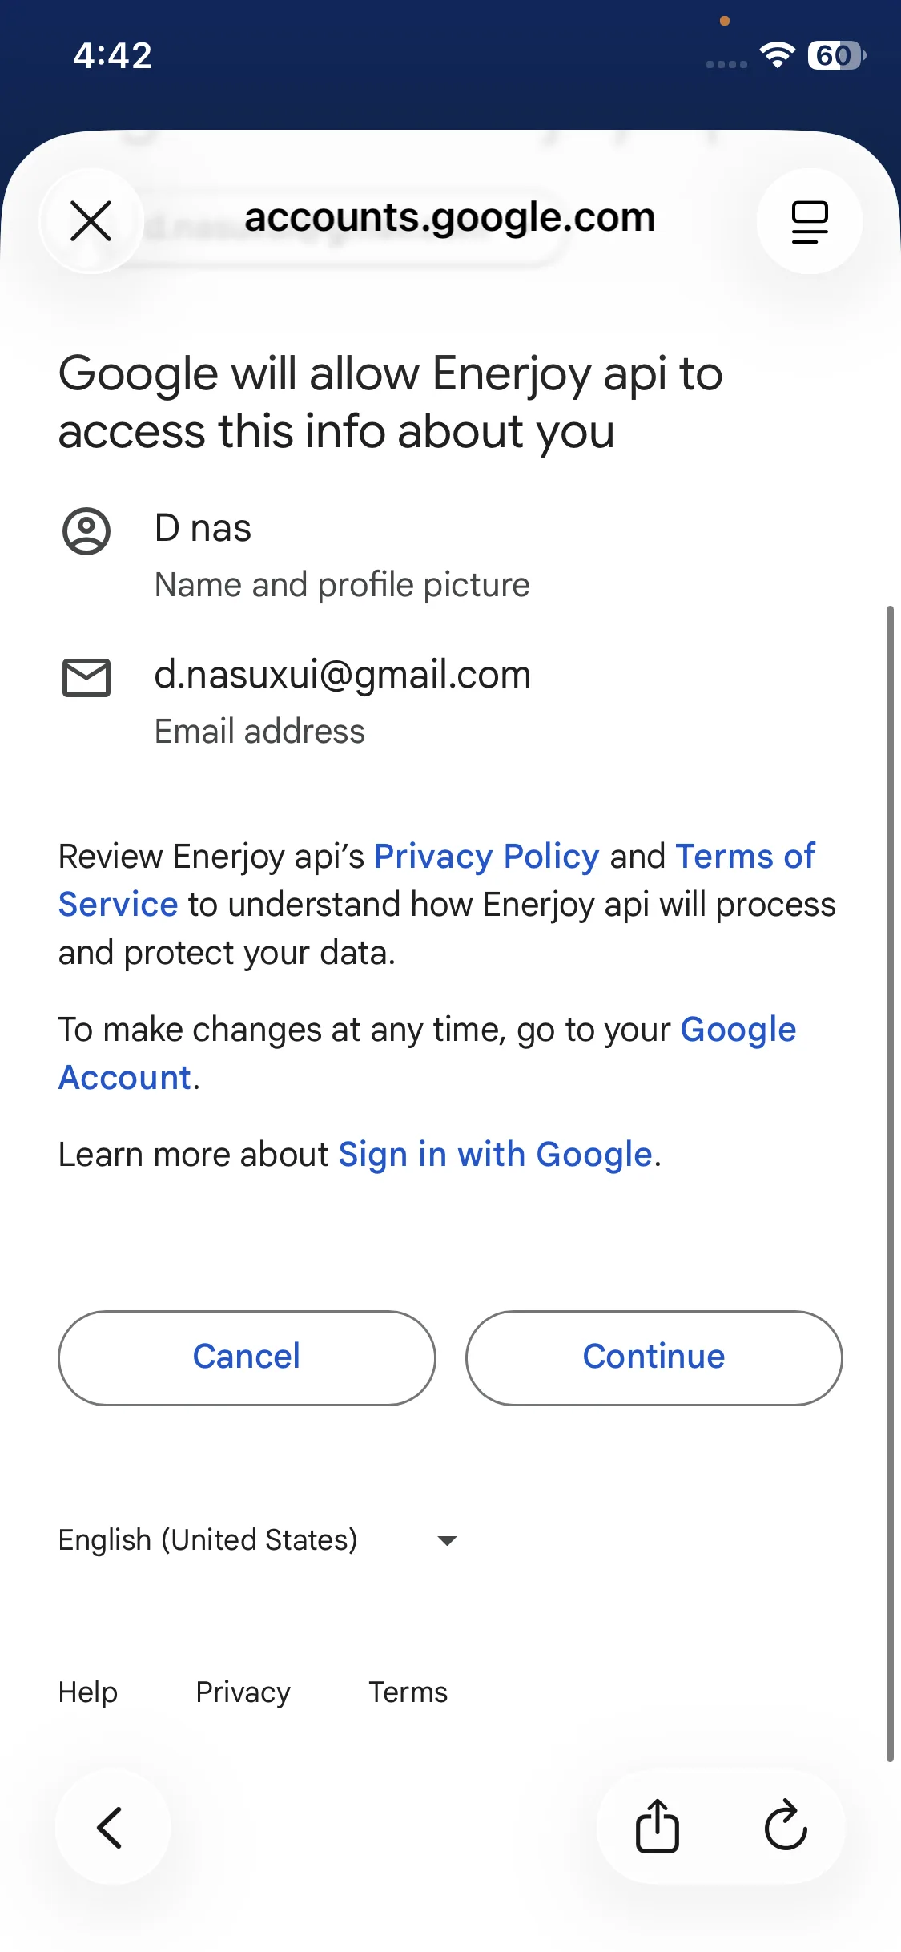
Task: Expand language list via dropdown arrow
Action: coord(447,1540)
